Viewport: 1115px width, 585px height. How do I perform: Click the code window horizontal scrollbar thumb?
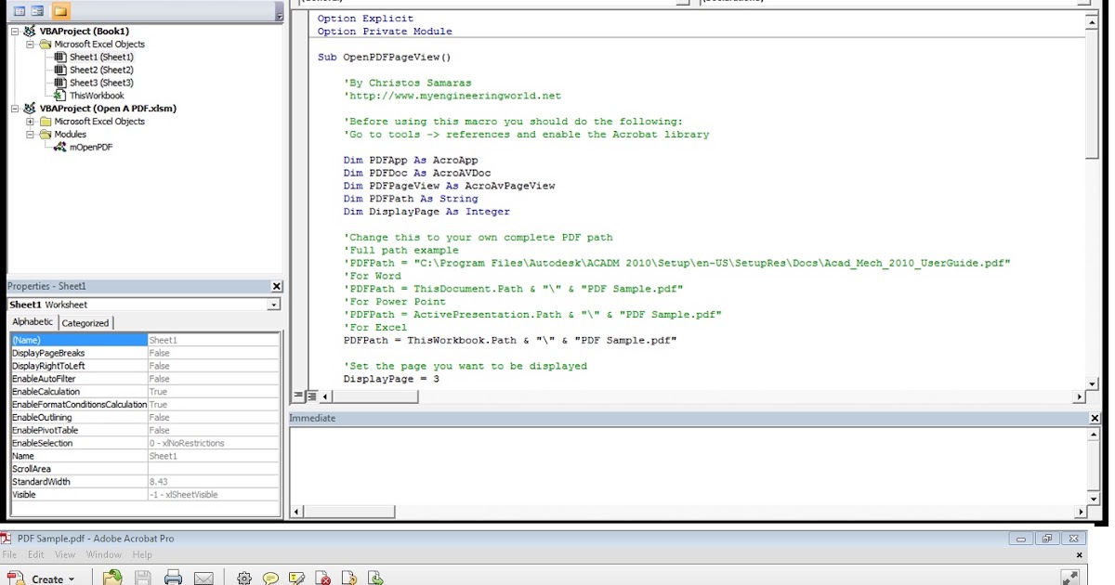(375, 396)
